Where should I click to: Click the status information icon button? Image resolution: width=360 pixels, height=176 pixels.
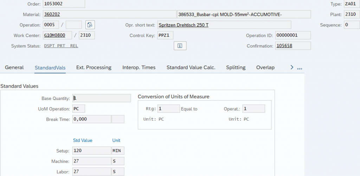coord(180,46)
